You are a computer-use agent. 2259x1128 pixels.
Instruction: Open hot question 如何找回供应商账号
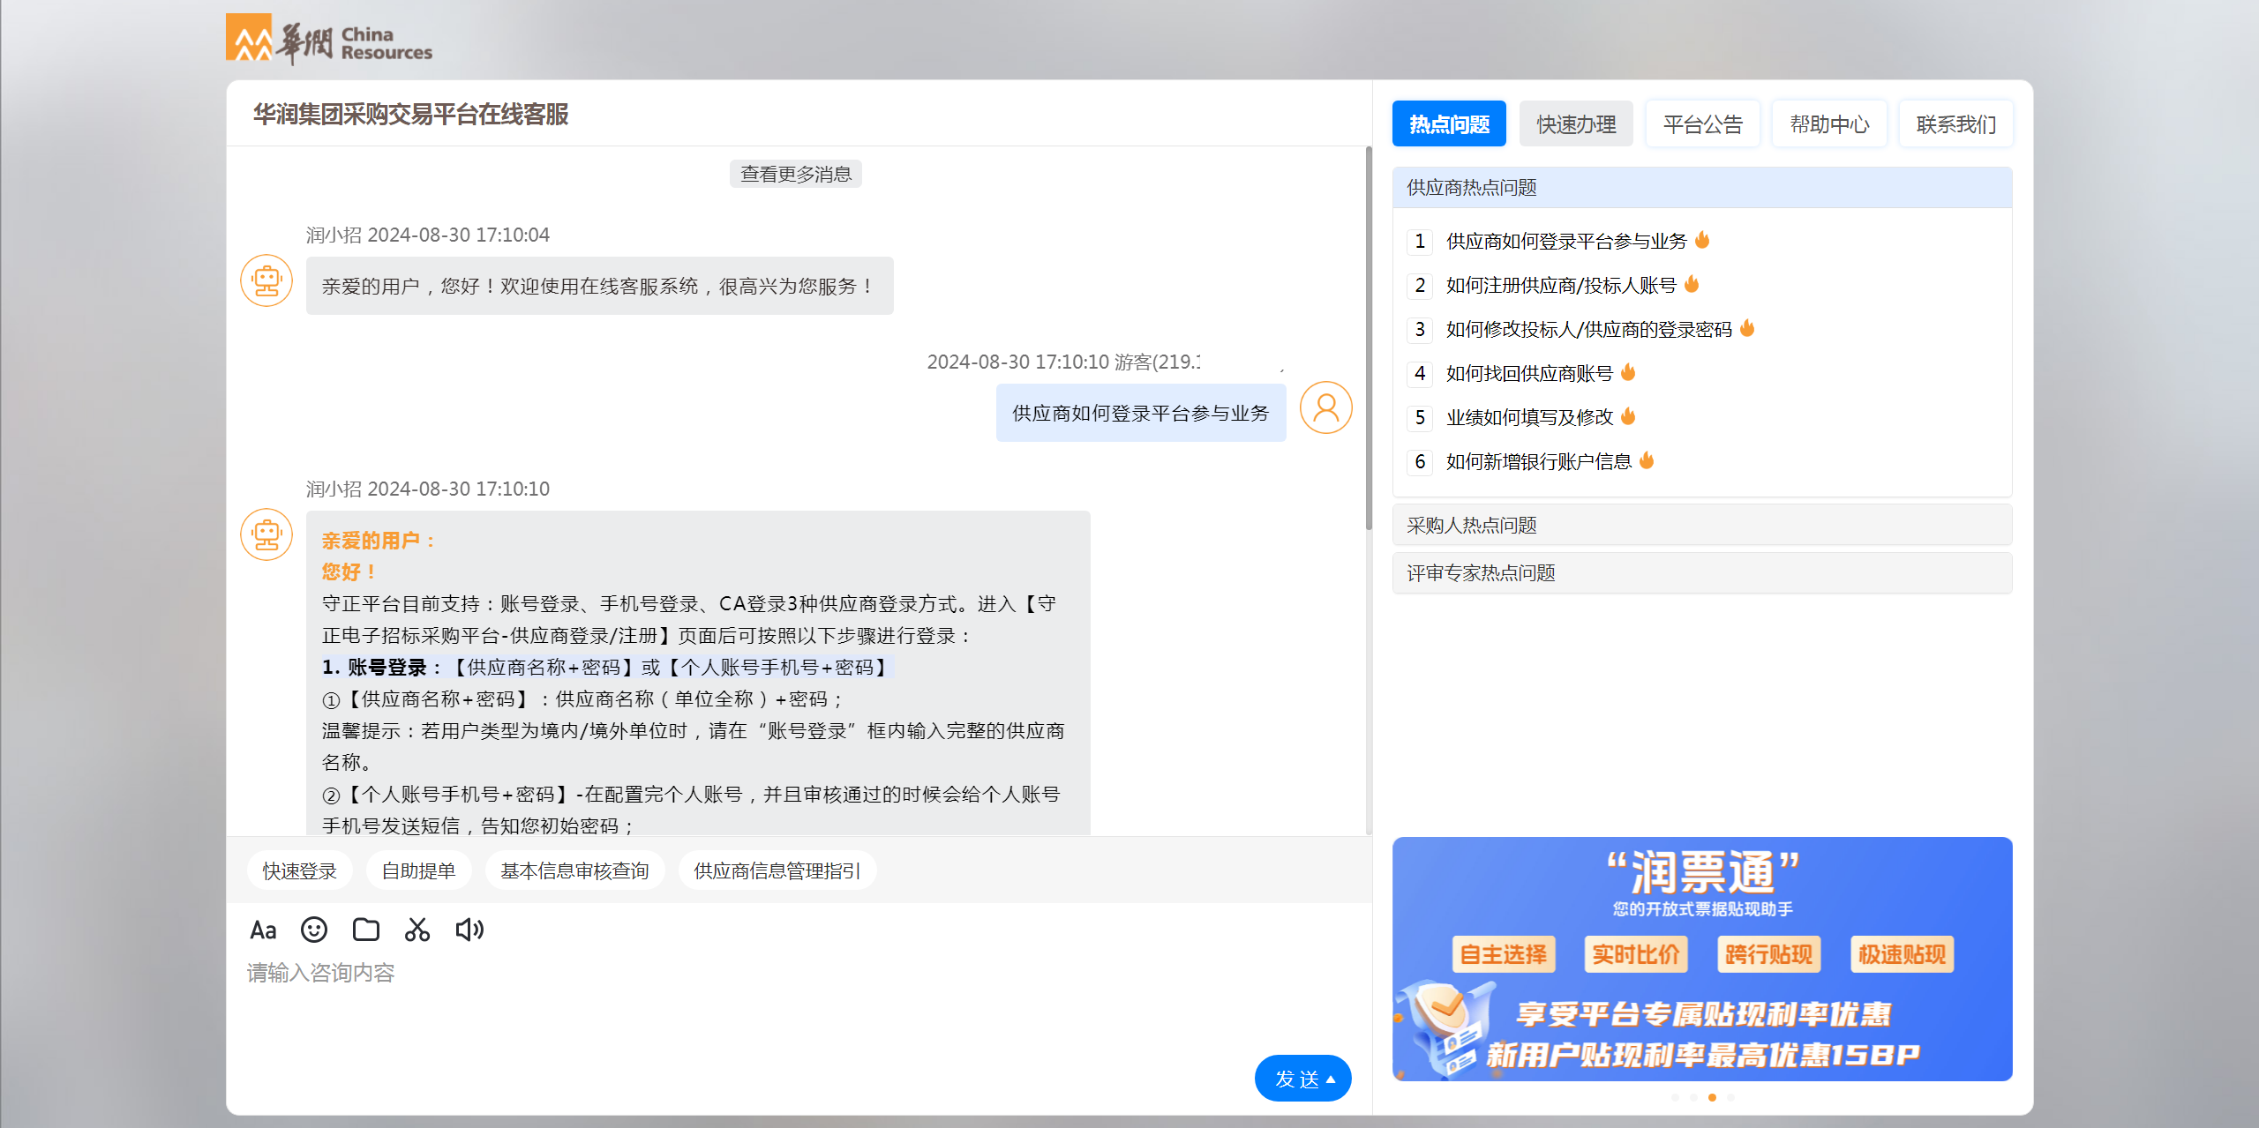click(x=1529, y=373)
